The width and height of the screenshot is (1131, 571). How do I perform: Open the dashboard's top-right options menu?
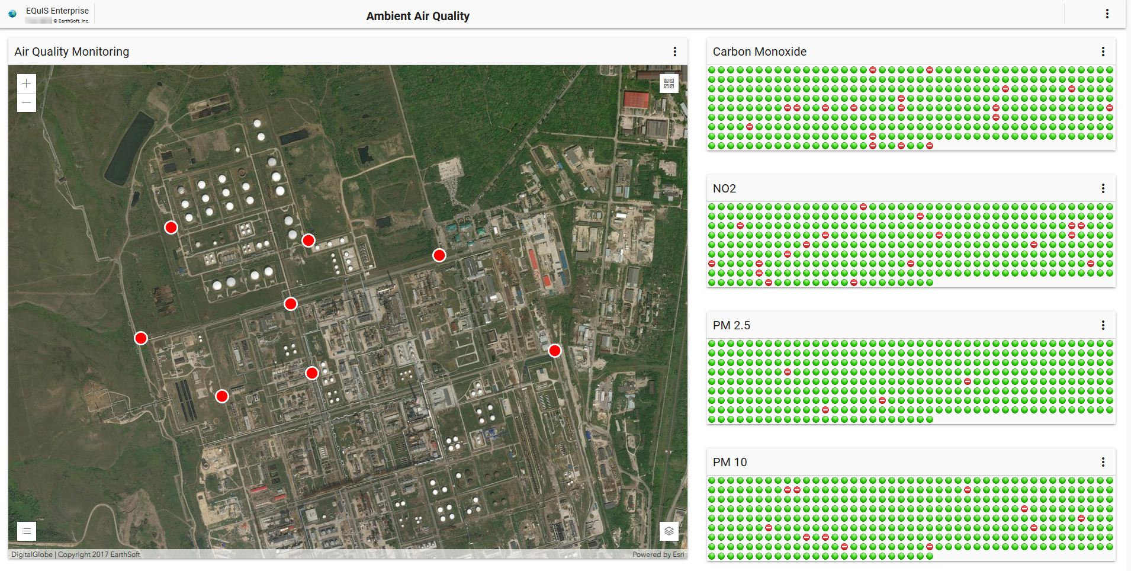1107,14
